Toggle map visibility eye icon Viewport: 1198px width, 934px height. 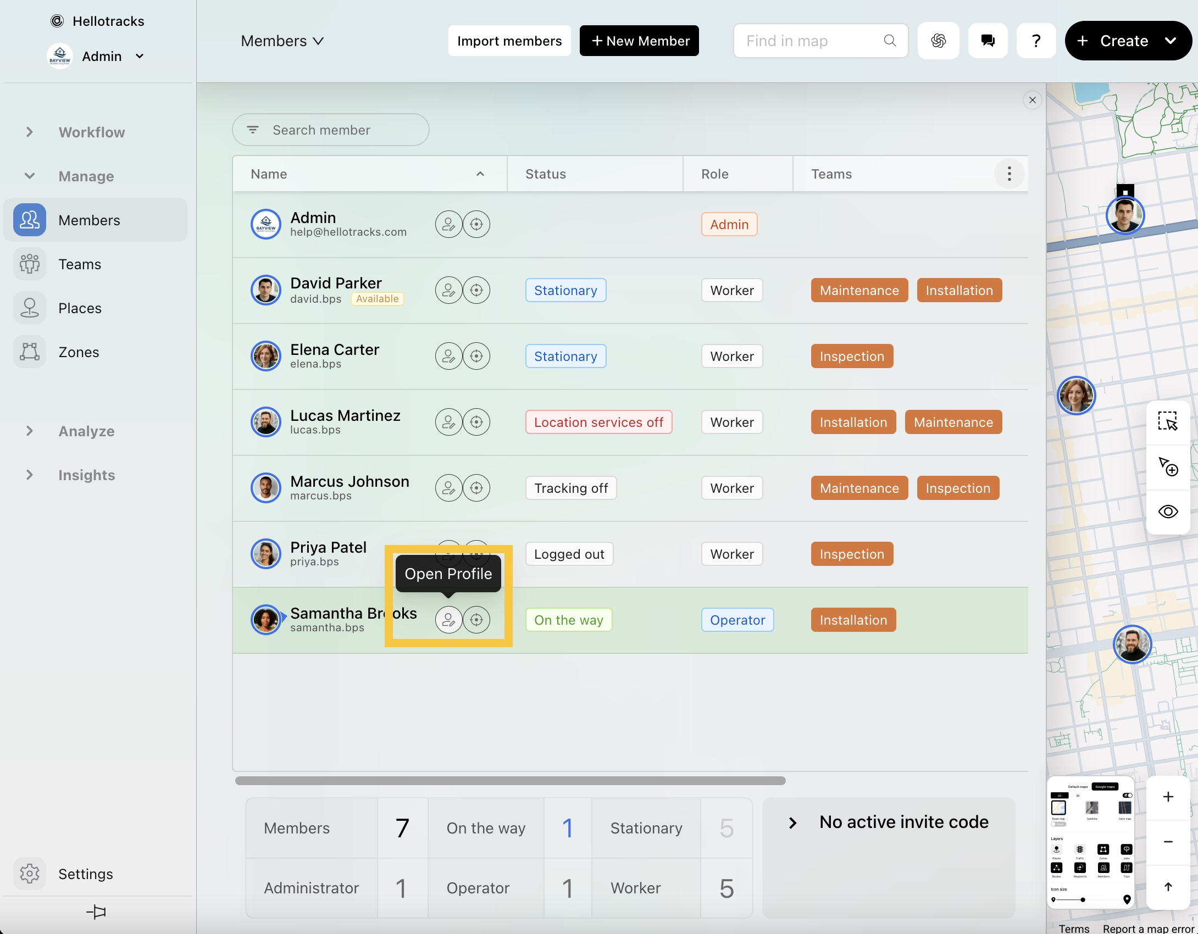pyautogui.click(x=1168, y=512)
